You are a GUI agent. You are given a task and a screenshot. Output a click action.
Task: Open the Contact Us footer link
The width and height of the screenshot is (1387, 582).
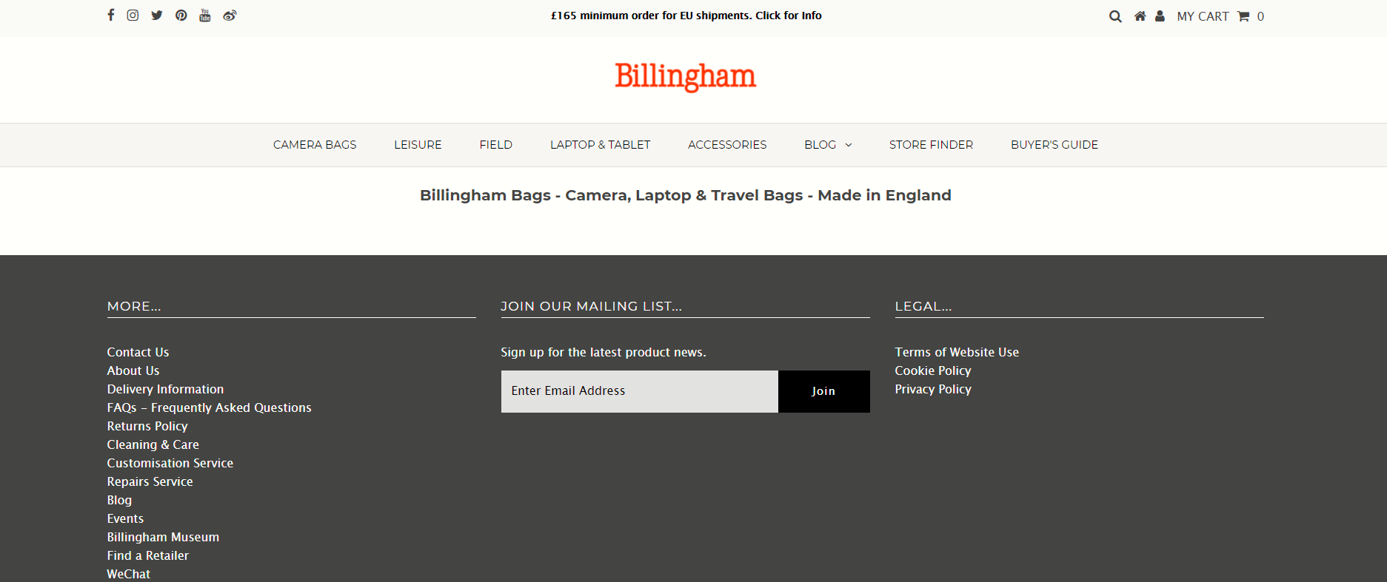tap(138, 352)
